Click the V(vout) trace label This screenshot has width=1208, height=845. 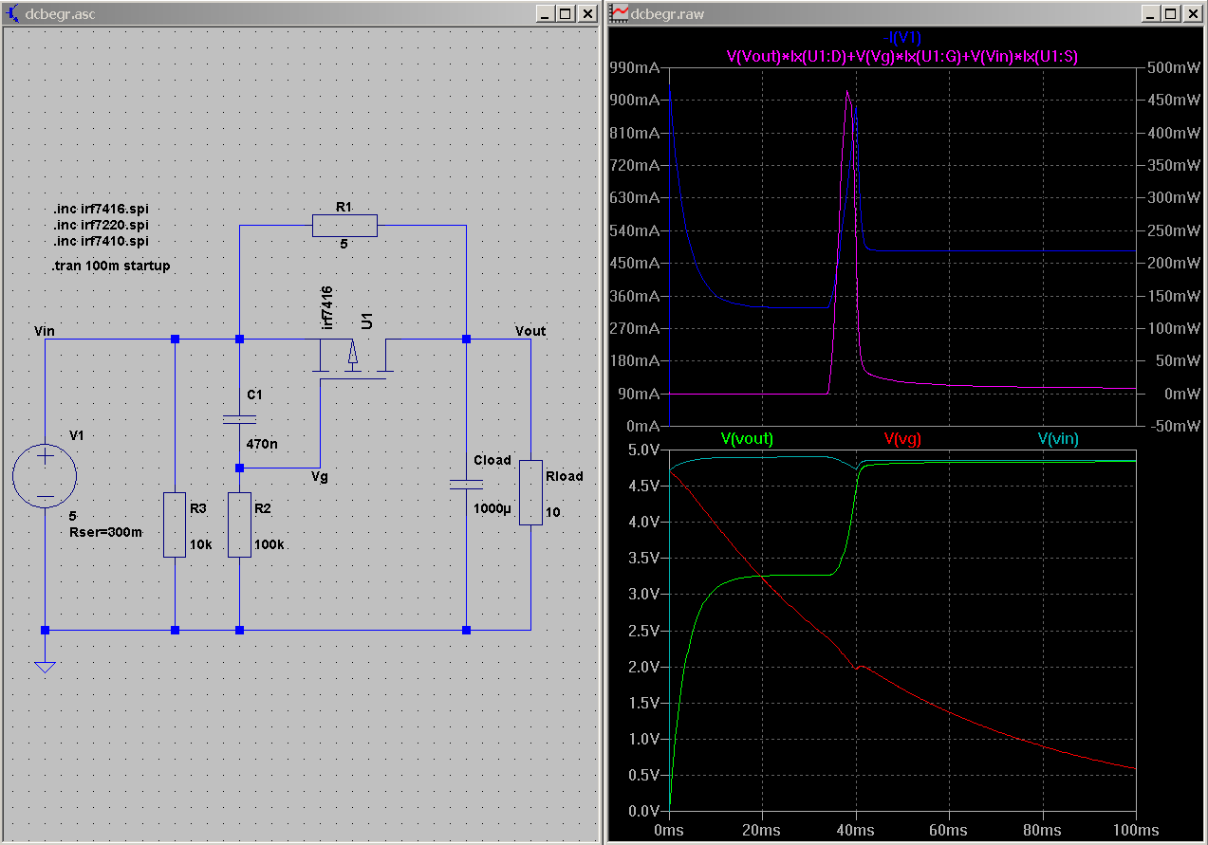tap(747, 439)
